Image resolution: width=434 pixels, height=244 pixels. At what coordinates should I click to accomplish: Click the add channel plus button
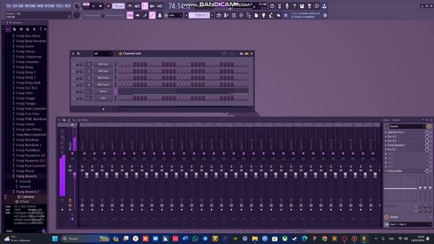click(104, 109)
